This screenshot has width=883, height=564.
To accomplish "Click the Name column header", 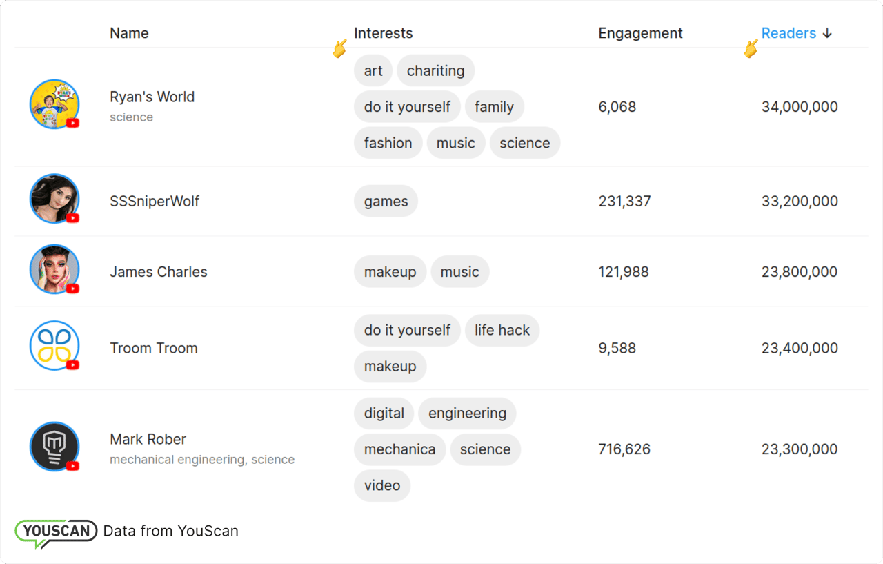I will [x=129, y=33].
